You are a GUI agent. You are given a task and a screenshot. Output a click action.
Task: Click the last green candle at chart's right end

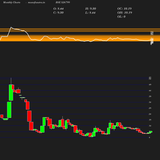[151, 132]
